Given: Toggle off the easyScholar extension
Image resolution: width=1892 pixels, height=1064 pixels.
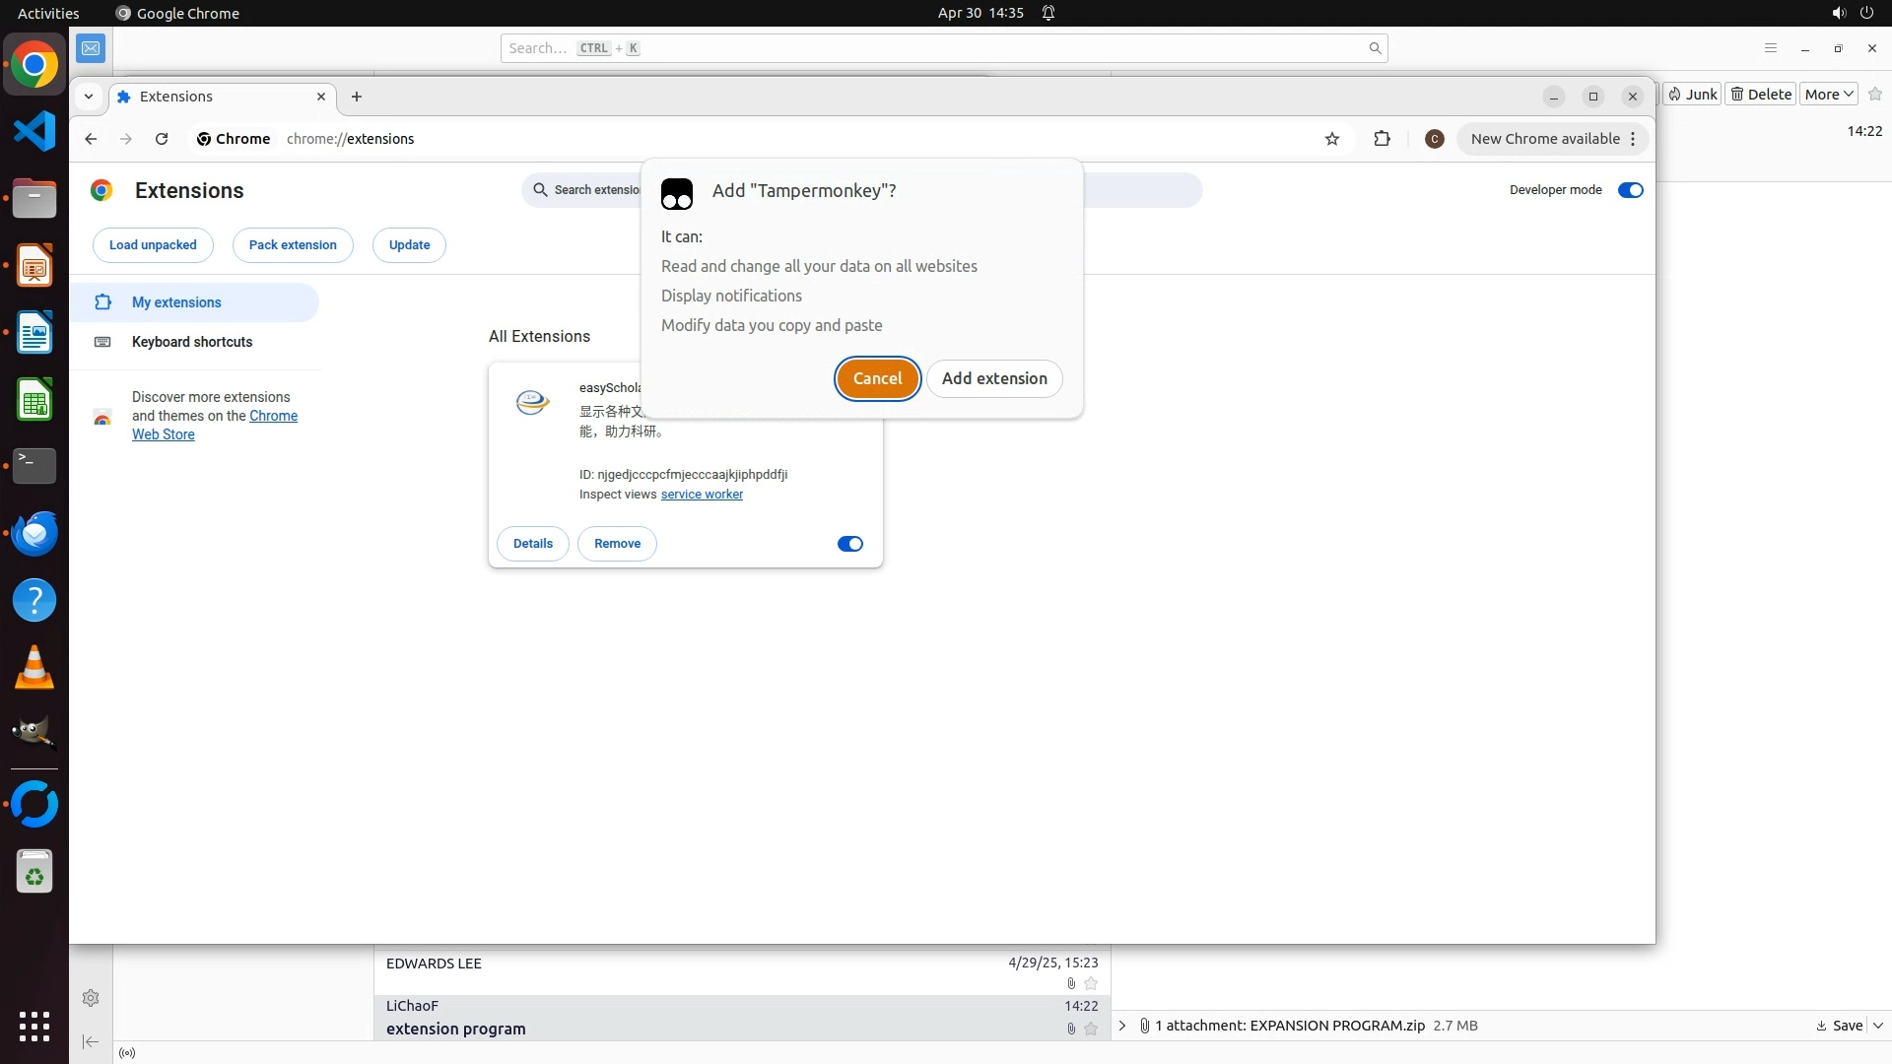Looking at the screenshot, I should pos(849,544).
